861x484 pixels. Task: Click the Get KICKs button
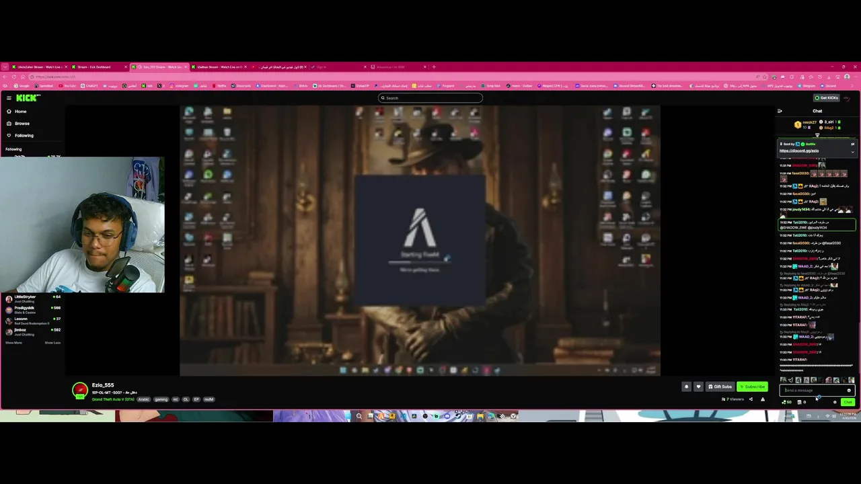coord(827,98)
